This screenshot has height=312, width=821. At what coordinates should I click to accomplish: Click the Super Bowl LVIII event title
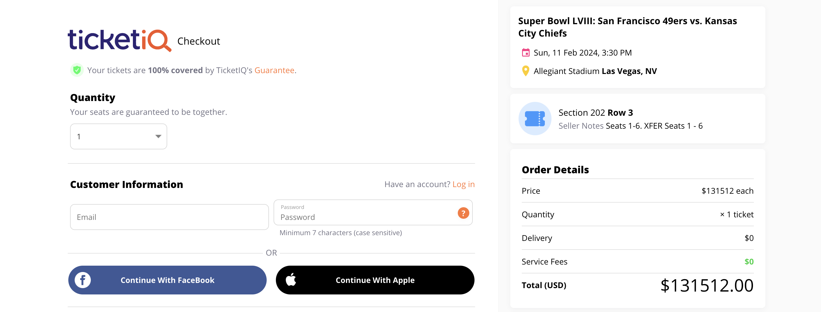[x=627, y=27]
